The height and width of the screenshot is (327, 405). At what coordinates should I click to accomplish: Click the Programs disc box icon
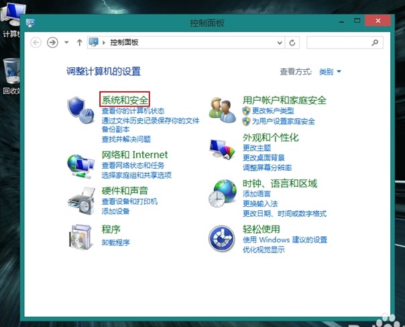click(x=80, y=237)
